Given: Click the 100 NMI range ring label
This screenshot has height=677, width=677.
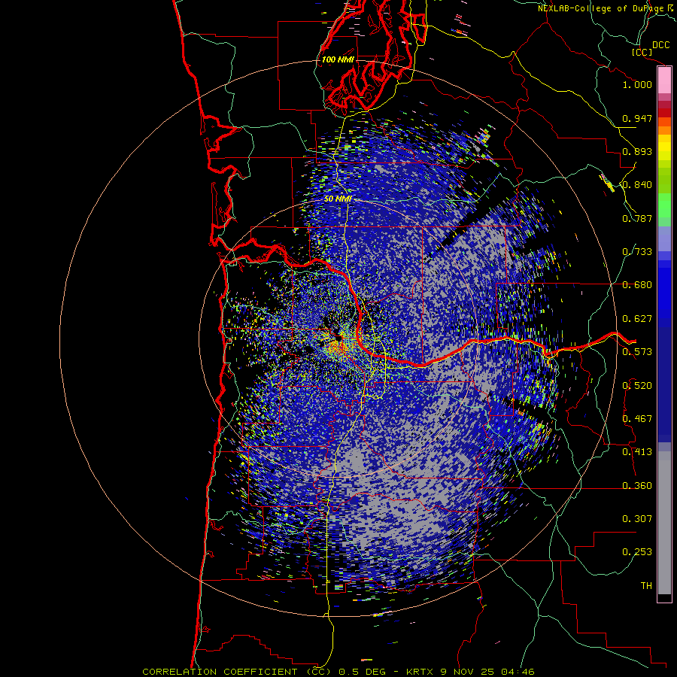Looking at the screenshot, I should tap(338, 59).
